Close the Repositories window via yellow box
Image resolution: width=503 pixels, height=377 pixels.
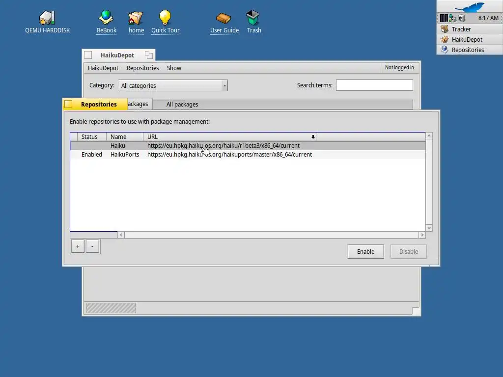[x=68, y=104]
